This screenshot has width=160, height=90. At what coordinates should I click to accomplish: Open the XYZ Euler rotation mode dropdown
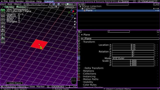[x=133, y=58]
